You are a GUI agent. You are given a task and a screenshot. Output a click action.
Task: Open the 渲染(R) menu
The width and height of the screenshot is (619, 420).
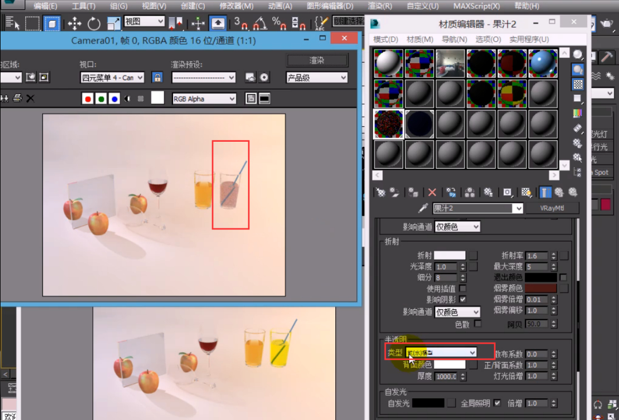click(379, 6)
